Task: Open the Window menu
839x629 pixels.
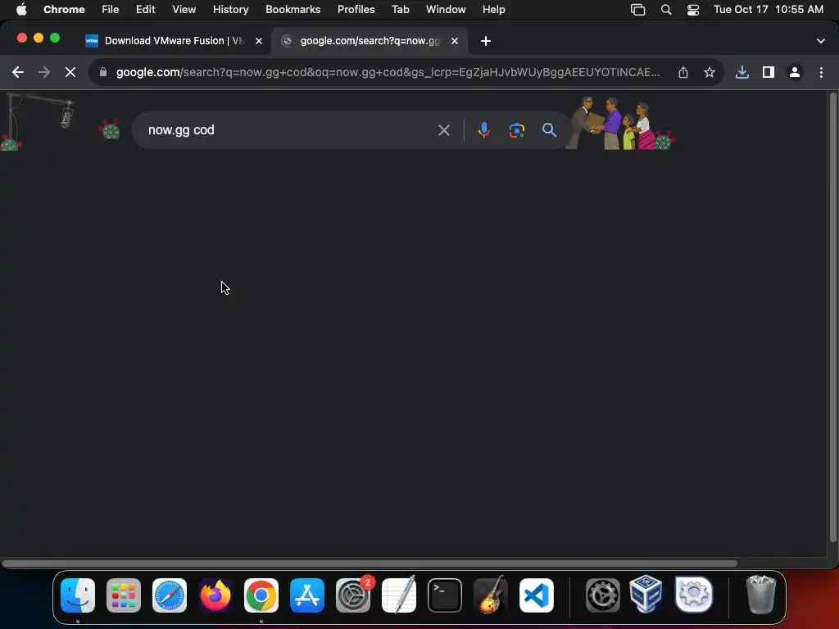Action: pos(445,10)
